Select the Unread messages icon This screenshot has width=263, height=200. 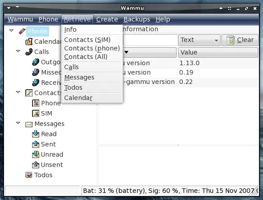click(x=36, y=154)
